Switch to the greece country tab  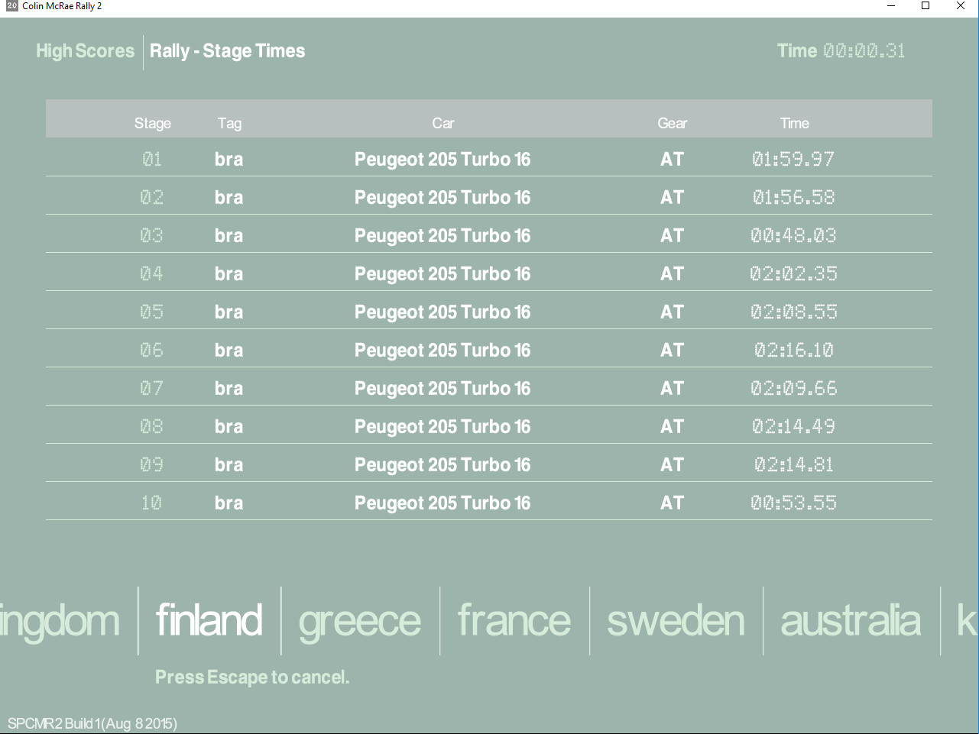click(x=359, y=620)
